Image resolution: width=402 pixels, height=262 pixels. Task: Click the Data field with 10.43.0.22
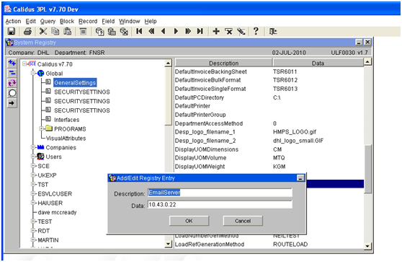point(220,205)
